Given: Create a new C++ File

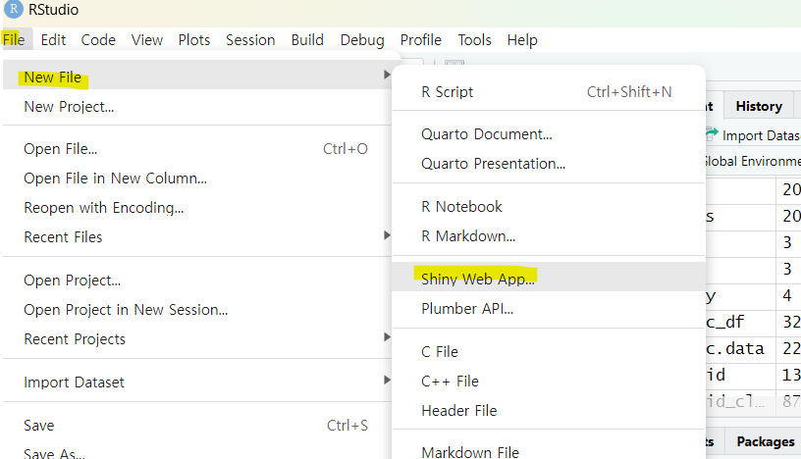Looking at the screenshot, I should click(x=549, y=381).
